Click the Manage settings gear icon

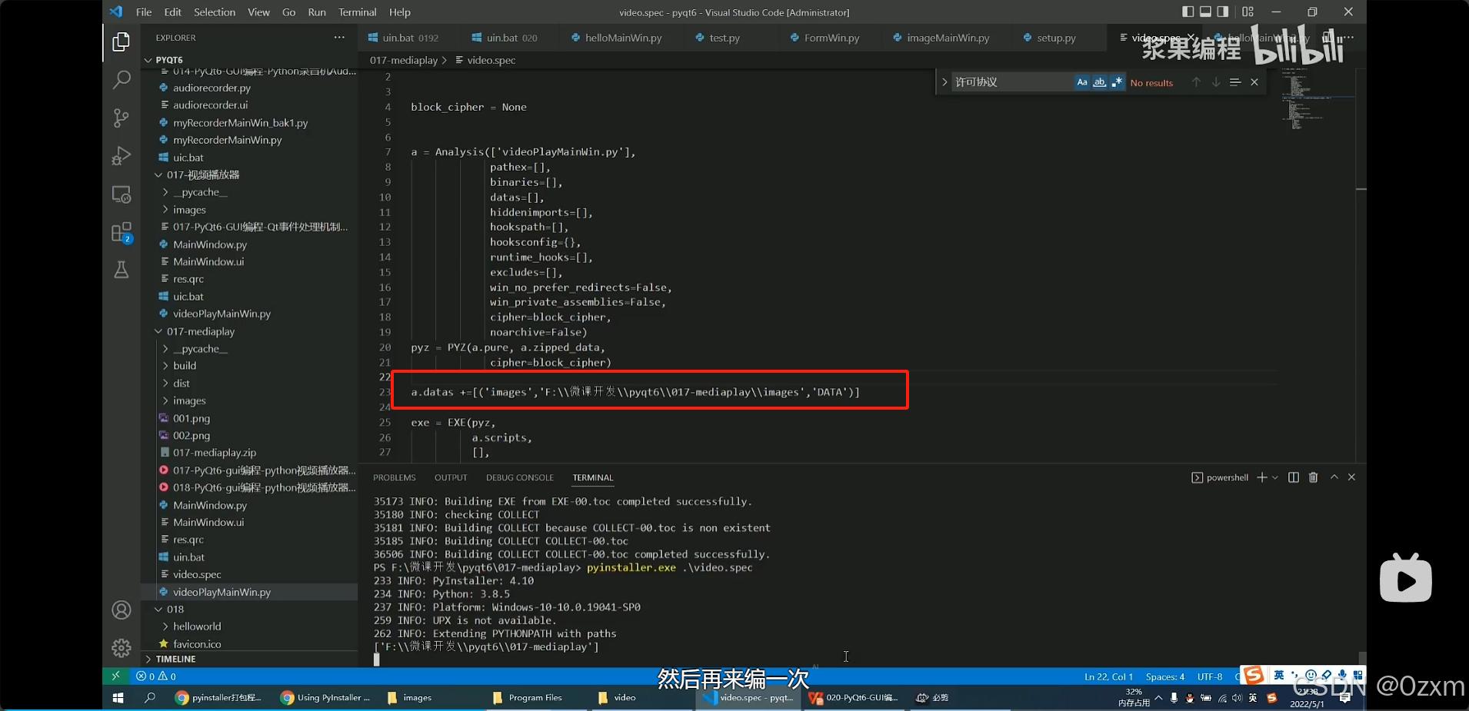tap(122, 648)
